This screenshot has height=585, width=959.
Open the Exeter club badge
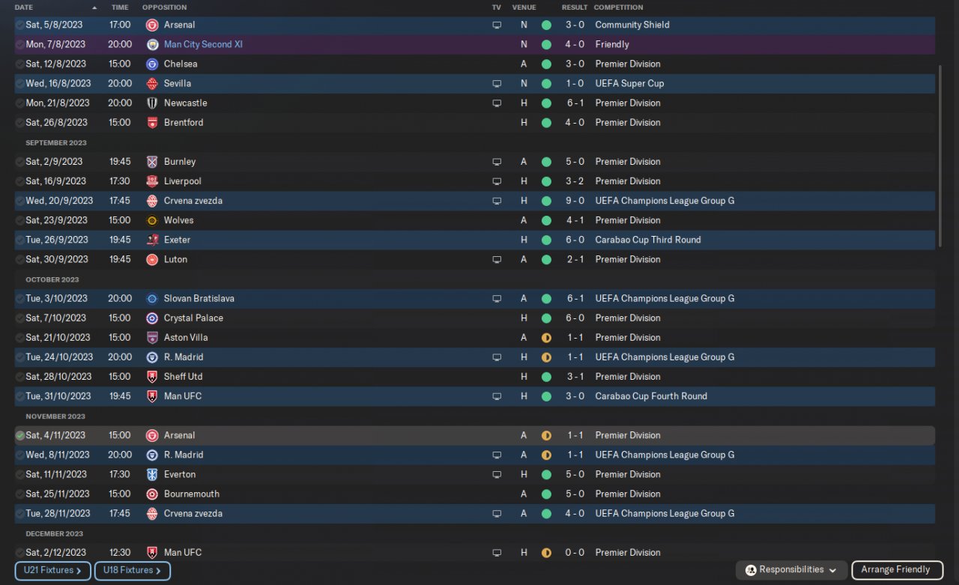coord(152,240)
